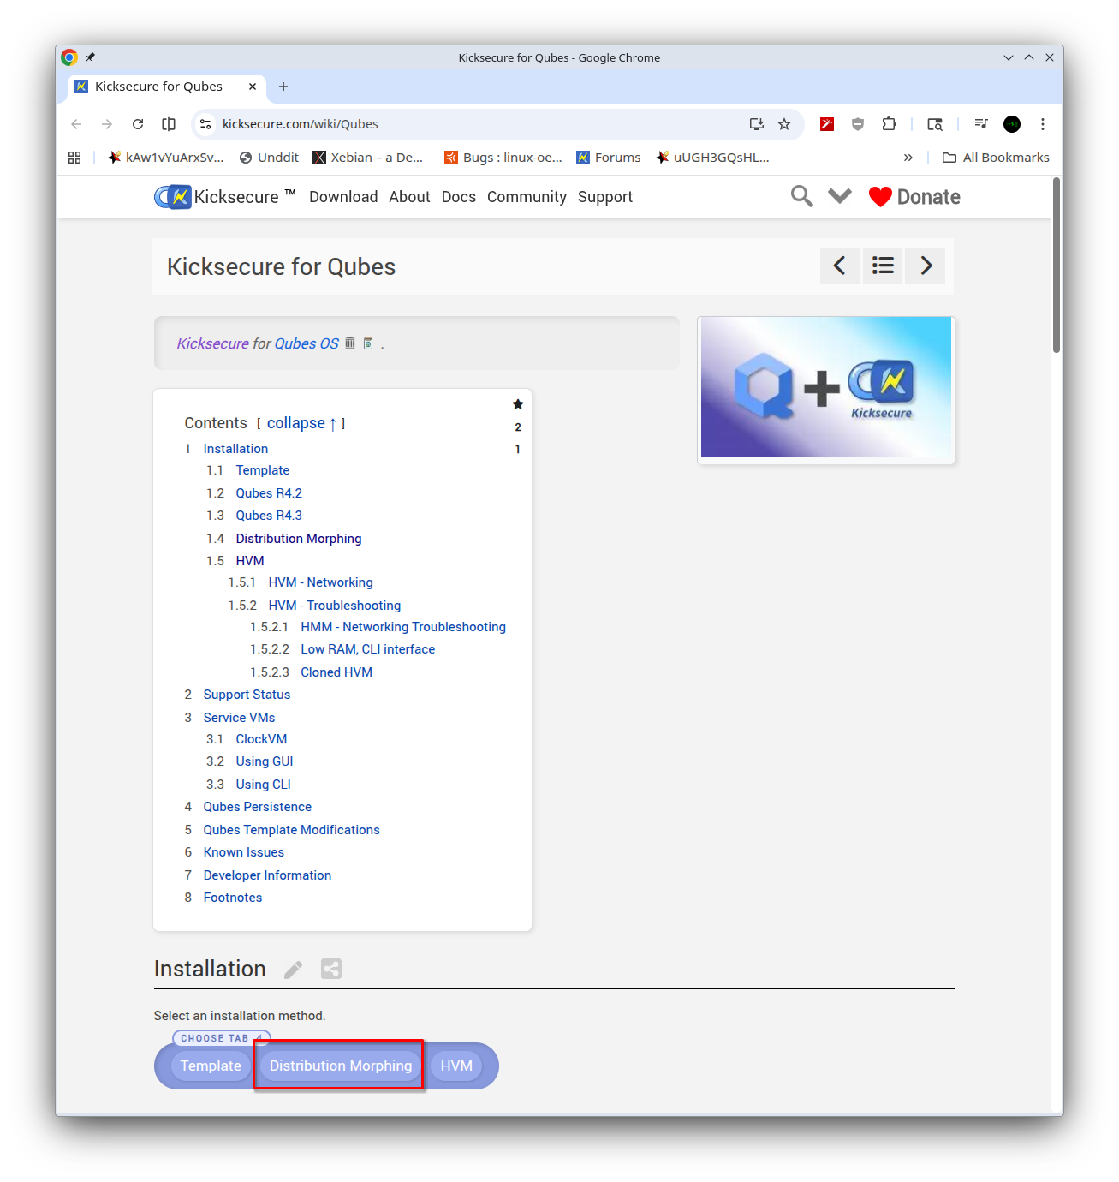The image size is (1119, 1182).
Task: Bookmark this page with the star icon
Action: (x=784, y=124)
